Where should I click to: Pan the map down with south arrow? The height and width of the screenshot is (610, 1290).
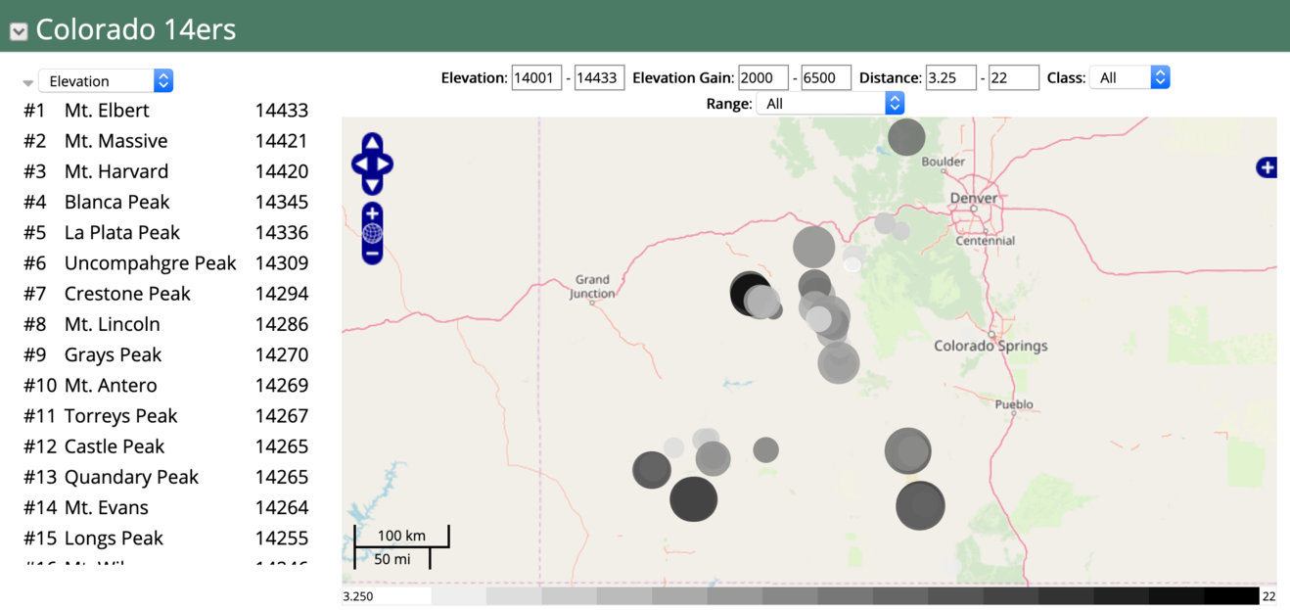tap(372, 185)
